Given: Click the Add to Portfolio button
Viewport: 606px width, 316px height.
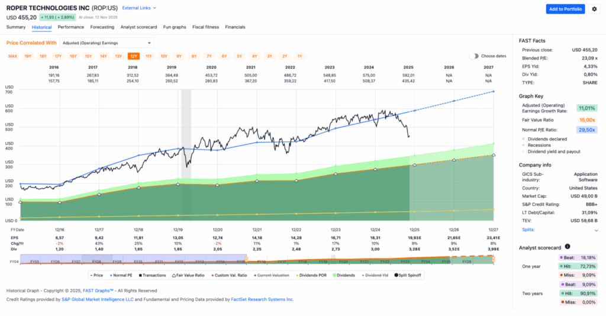Looking at the screenshot, I should 565,9.
